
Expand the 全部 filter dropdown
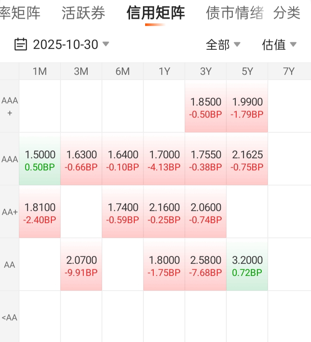[223, 45]
